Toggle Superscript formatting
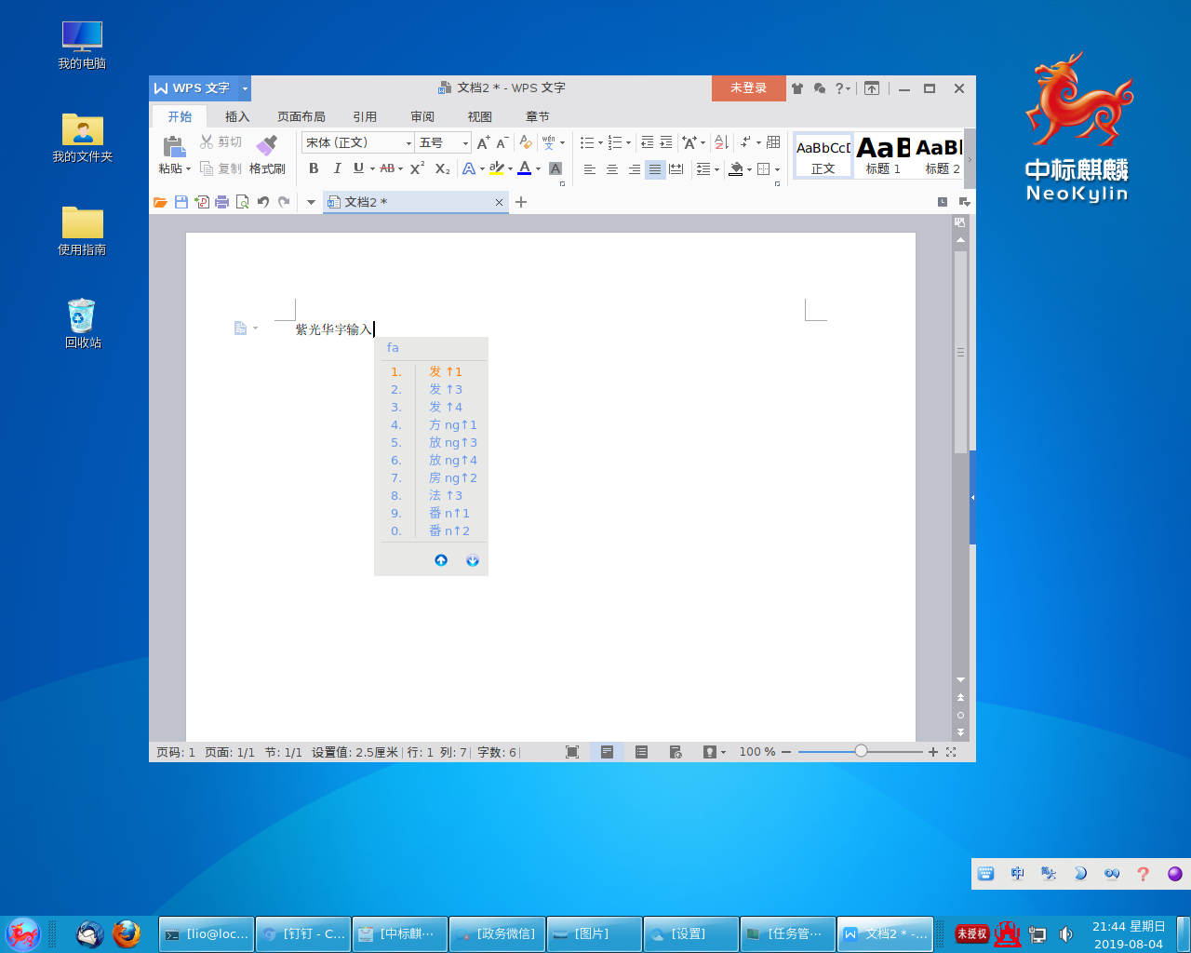This screenshot has width=1191, height=953. (417, 168)
